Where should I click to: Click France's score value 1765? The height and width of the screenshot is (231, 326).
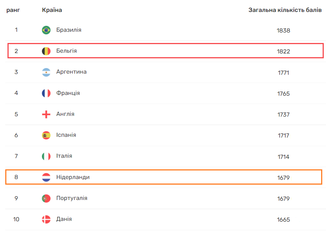tap(283, 93)
